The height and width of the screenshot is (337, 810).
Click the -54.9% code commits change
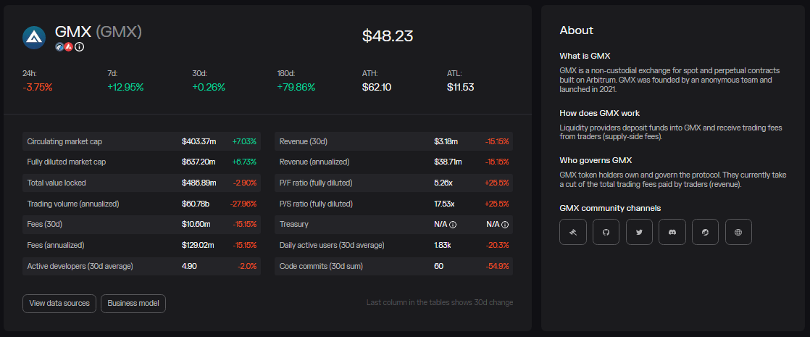(x=497, y=266)
